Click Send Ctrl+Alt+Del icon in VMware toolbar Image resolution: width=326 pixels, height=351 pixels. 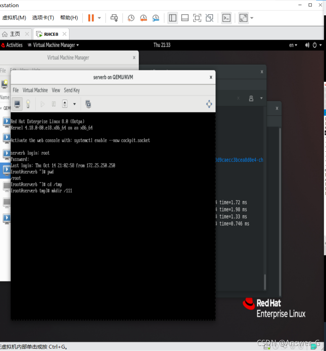coord(114,18)
